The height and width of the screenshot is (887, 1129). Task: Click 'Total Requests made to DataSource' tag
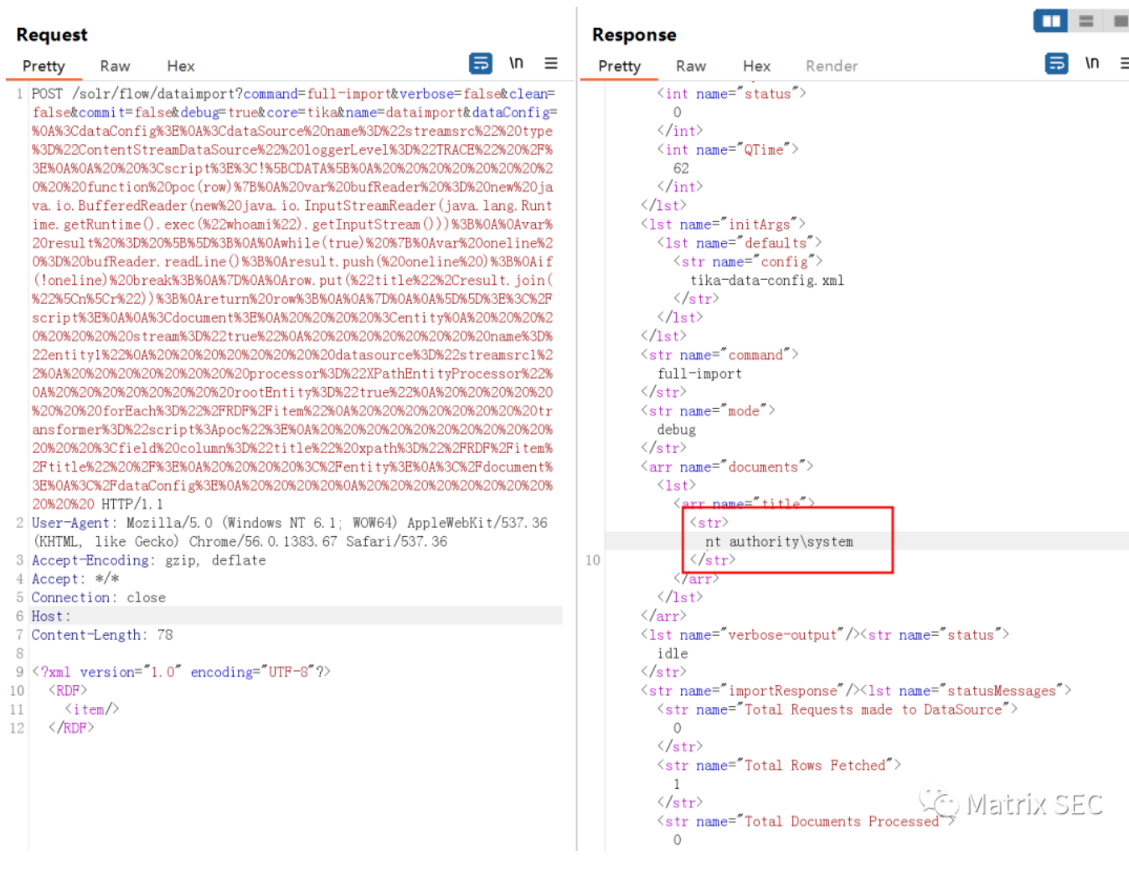(838, 709)
